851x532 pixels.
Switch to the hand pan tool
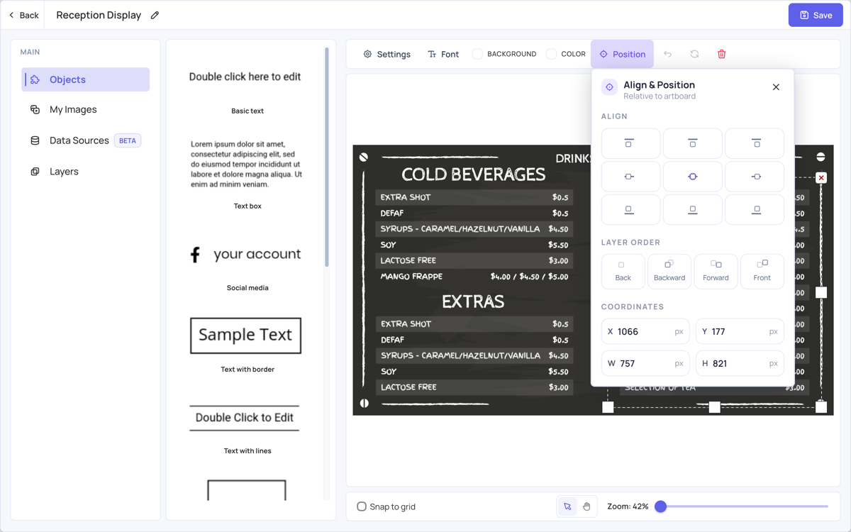coord(586,506)
